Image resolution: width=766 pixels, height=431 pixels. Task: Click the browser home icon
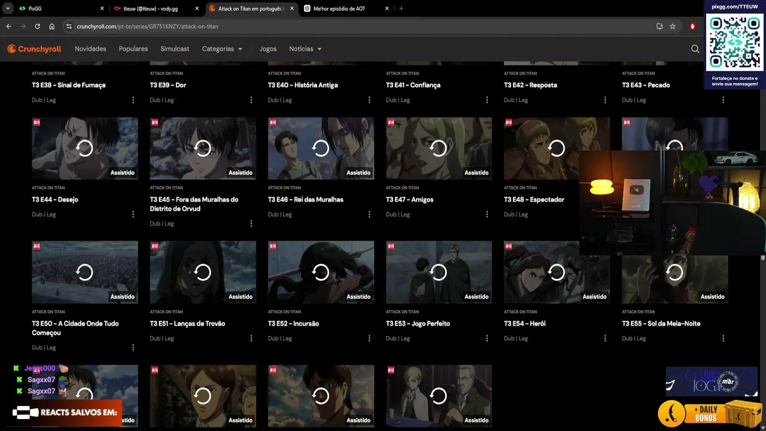(52, 26)
